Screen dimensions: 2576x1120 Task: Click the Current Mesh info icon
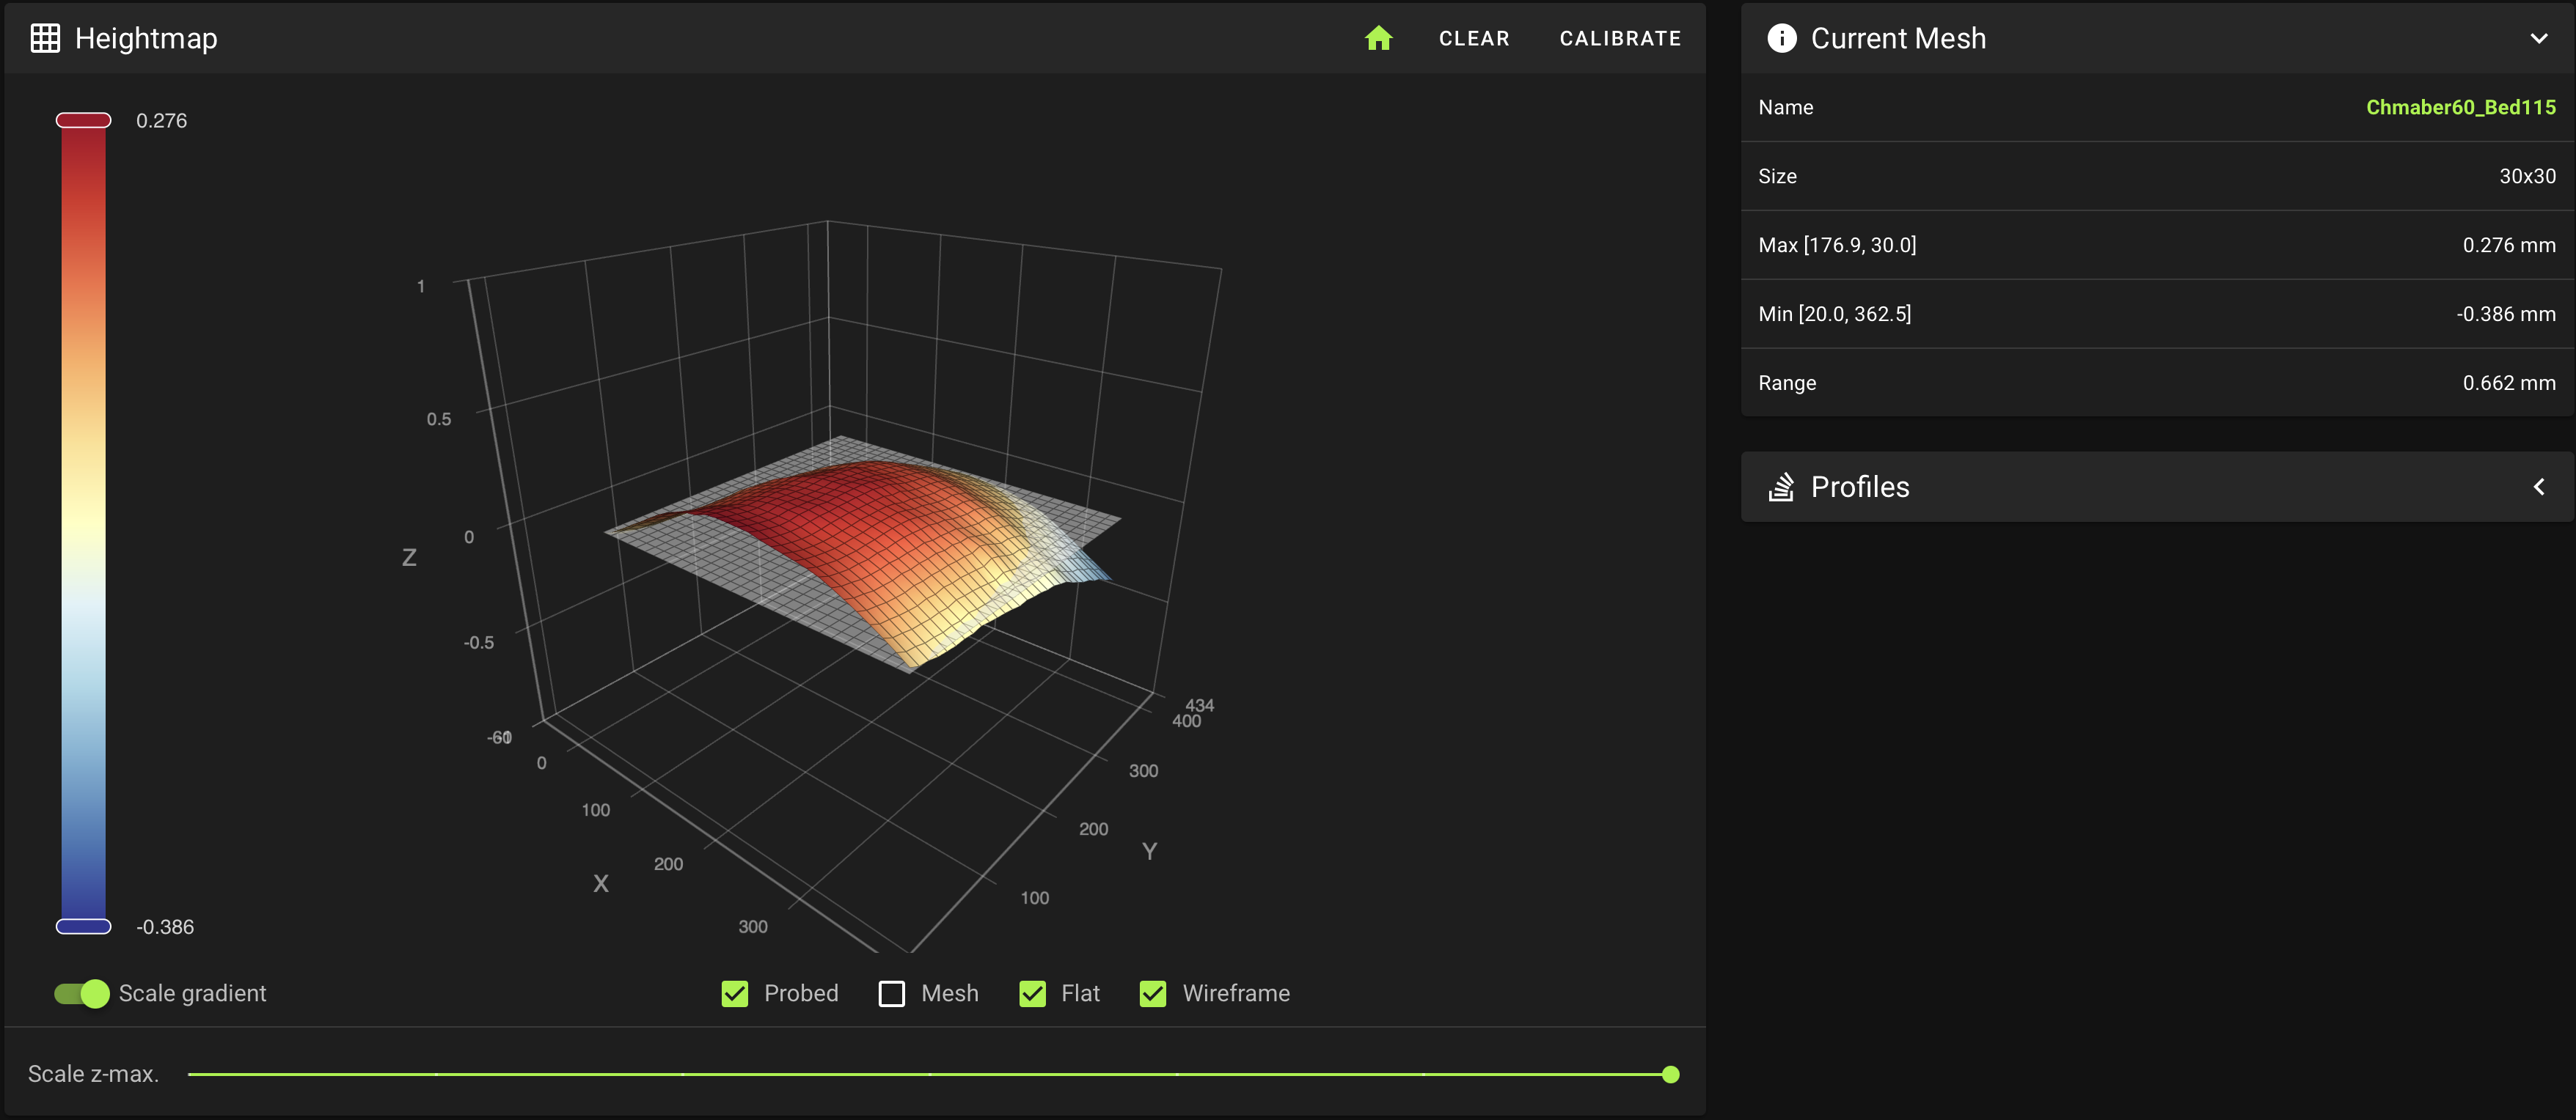(x=1781, y=38)
